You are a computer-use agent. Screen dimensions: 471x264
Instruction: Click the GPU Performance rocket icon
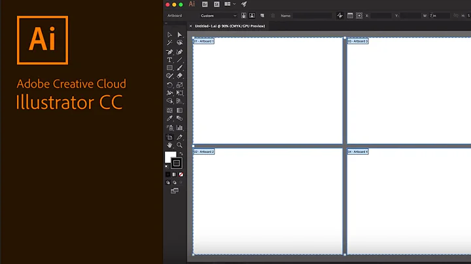click(x=244, y=4)
